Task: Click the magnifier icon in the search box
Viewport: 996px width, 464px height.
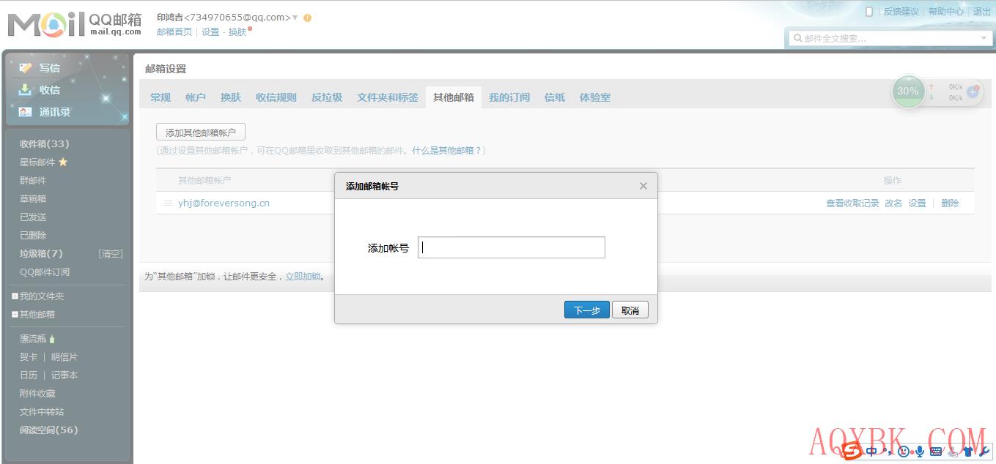Action: pos(797,38)
